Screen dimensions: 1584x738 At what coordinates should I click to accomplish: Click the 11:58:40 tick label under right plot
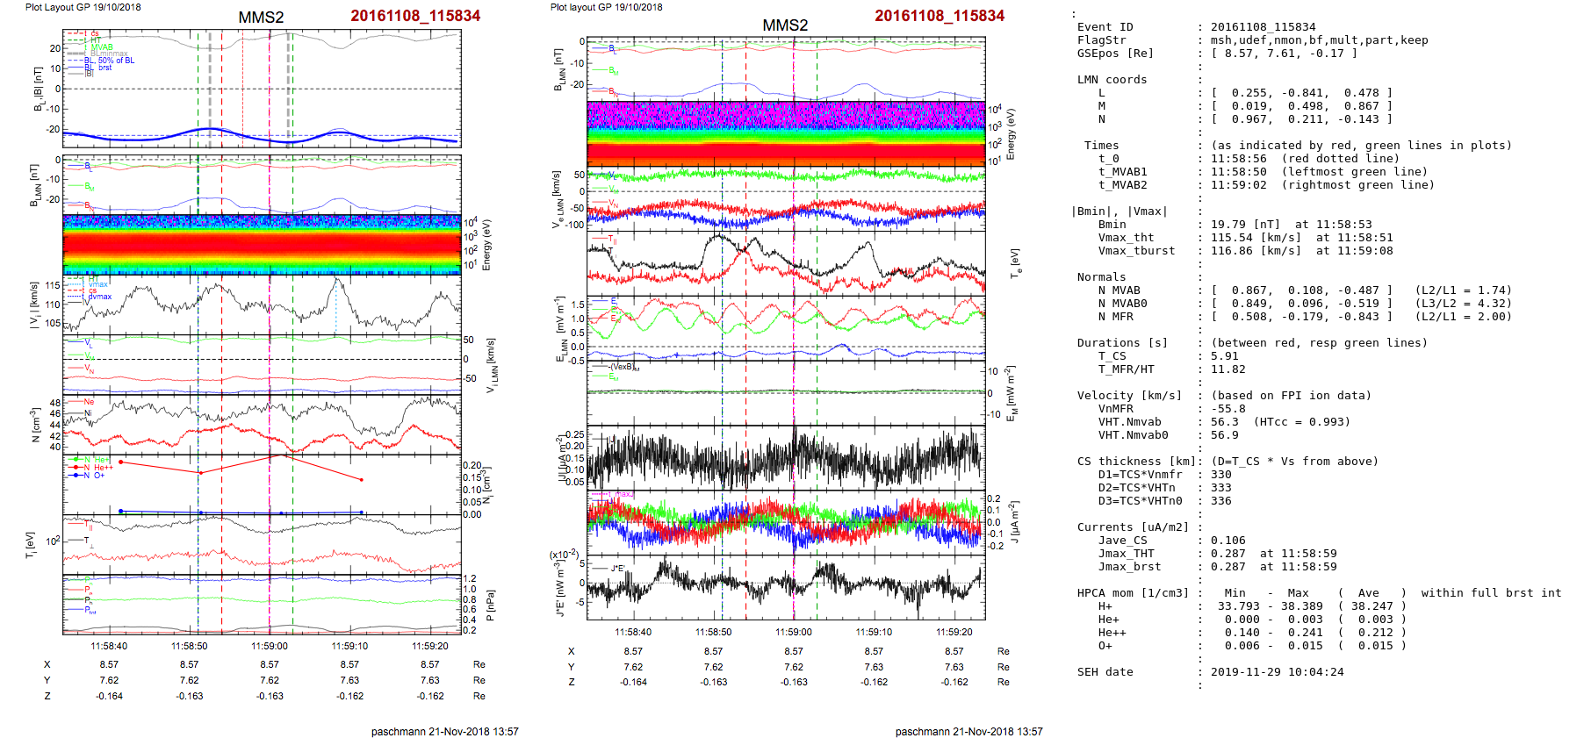[x=633, y=632]
